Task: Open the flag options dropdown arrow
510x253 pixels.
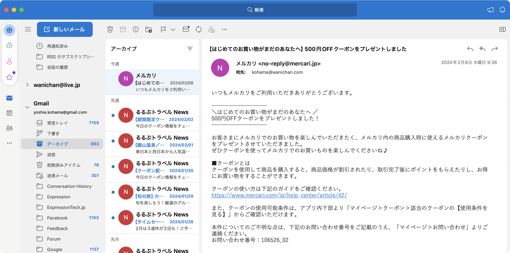Action: tap(173, 29)
